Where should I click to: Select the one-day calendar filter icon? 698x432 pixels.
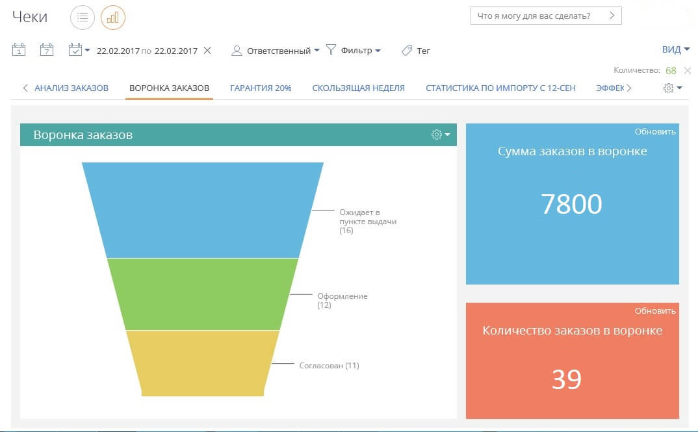19,49
